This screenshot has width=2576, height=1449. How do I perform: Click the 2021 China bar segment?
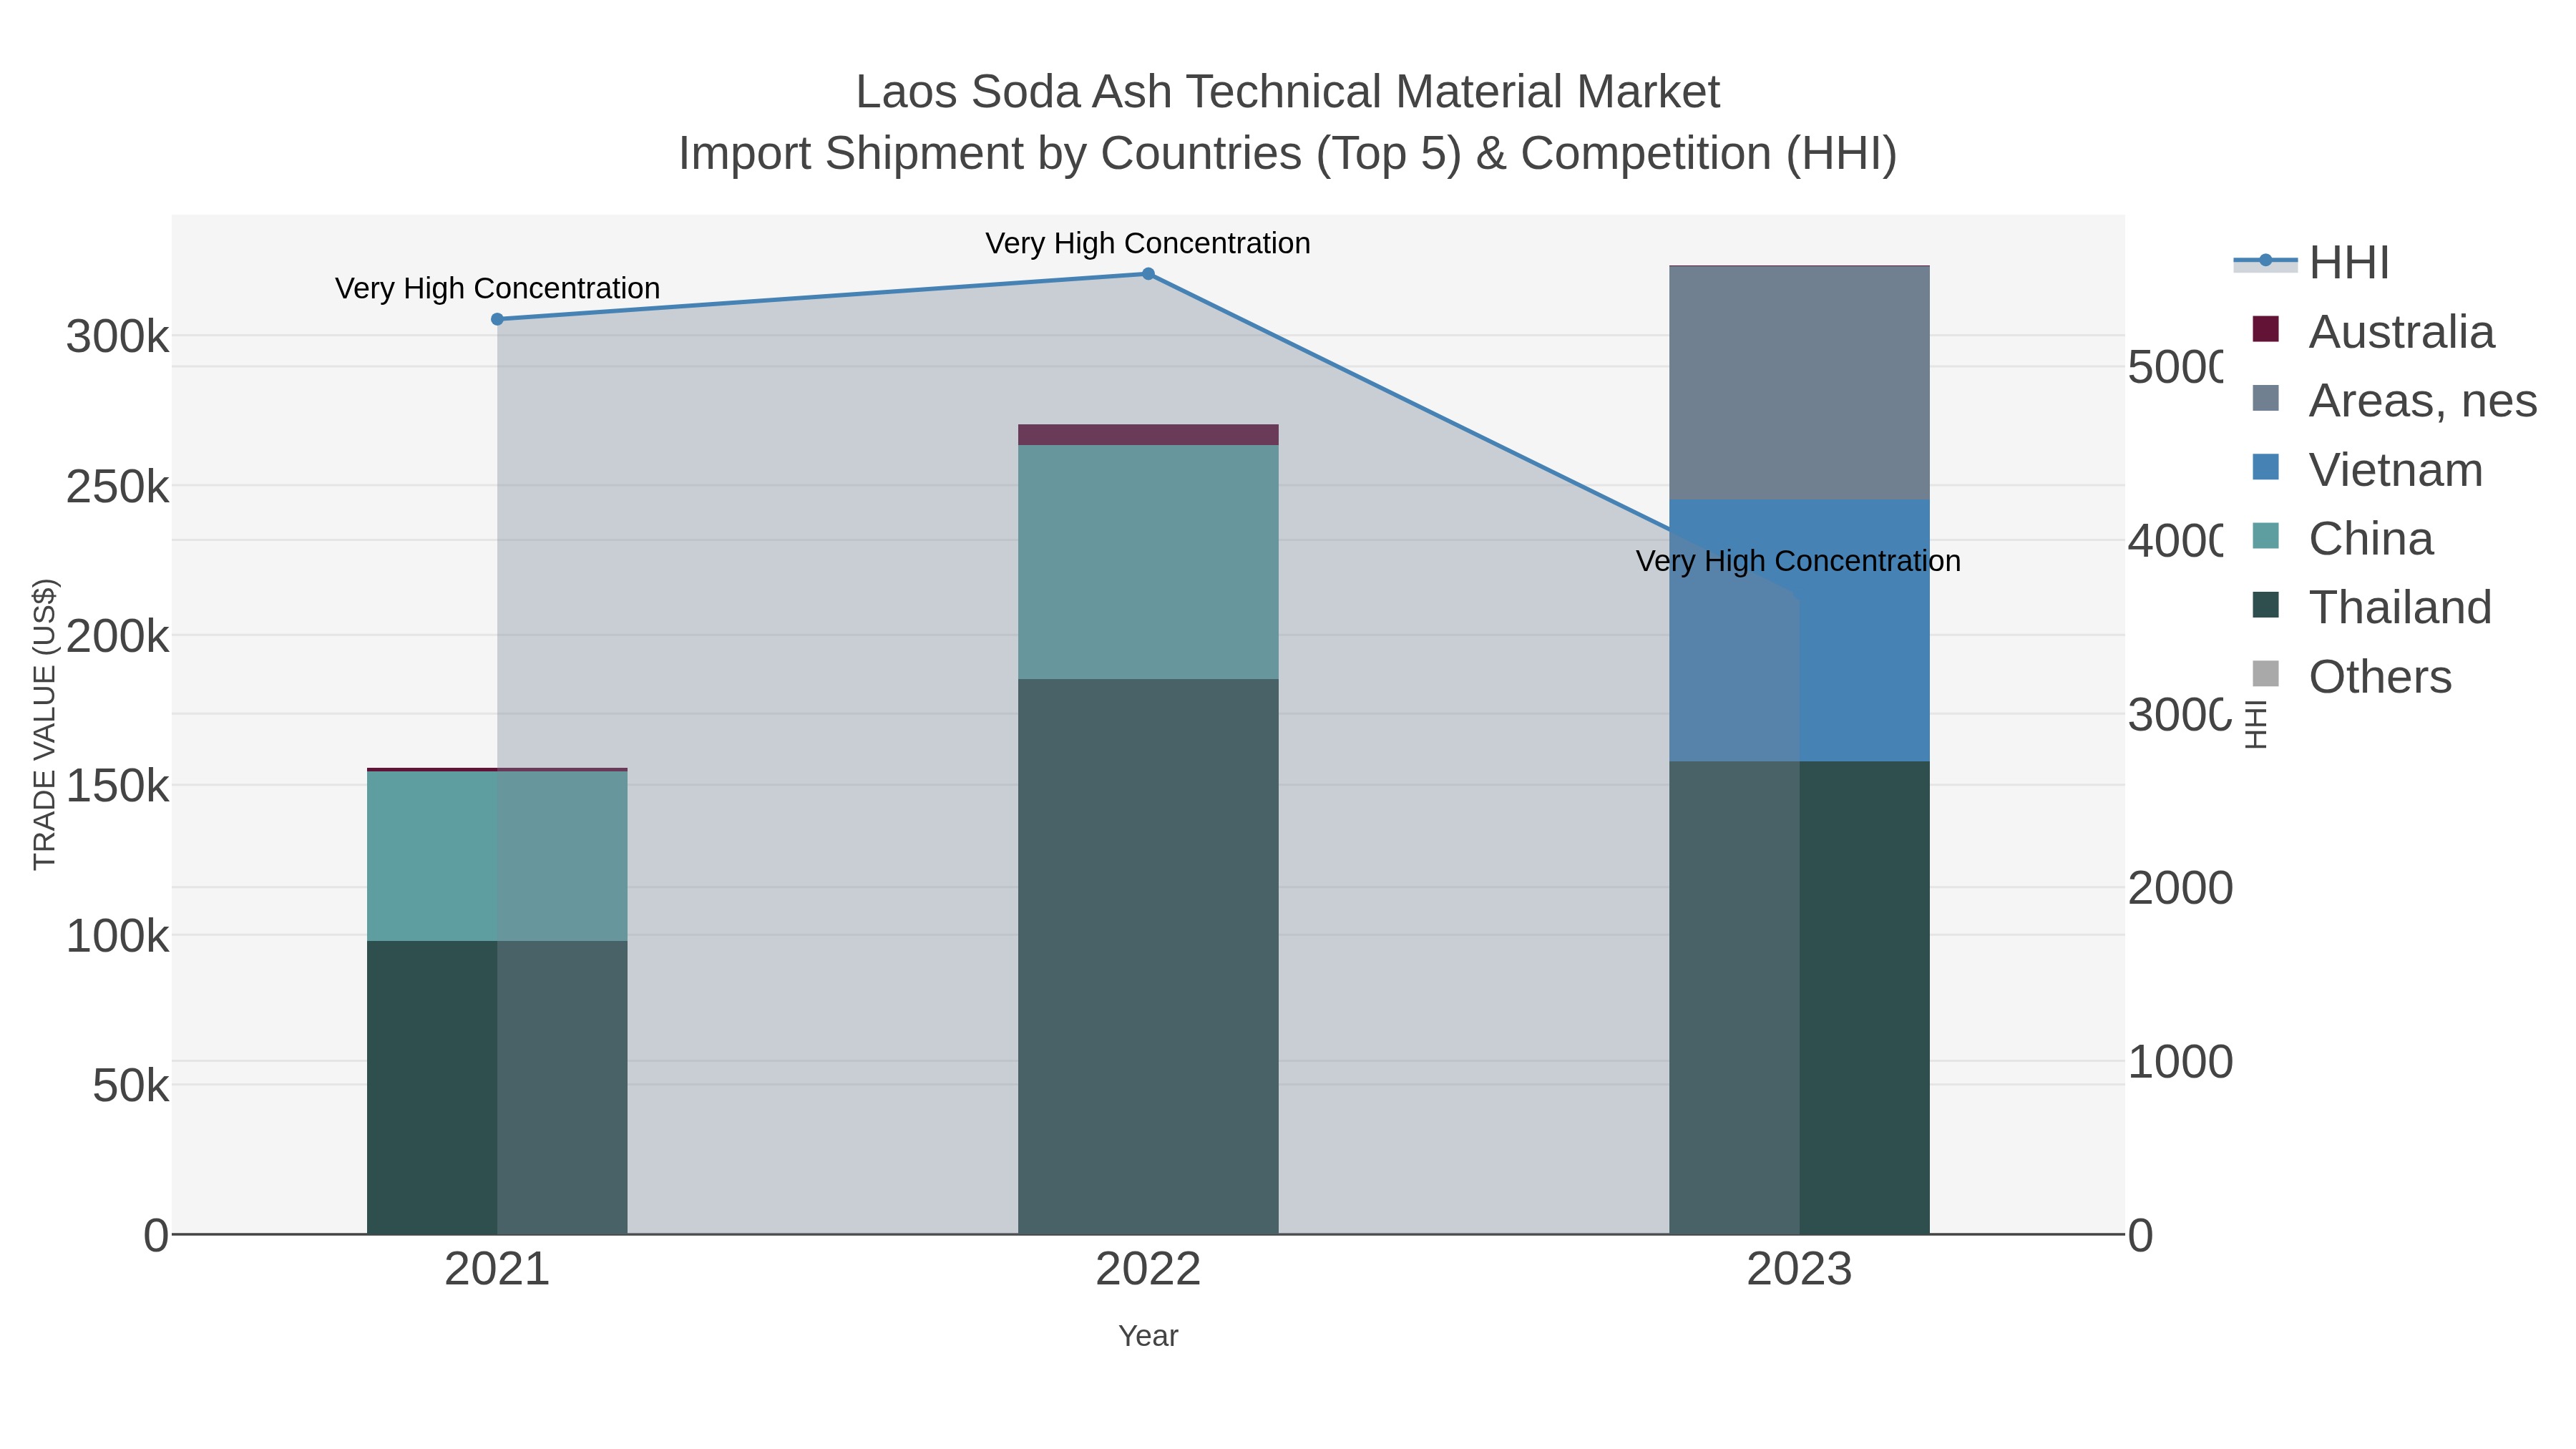[497, 856]
